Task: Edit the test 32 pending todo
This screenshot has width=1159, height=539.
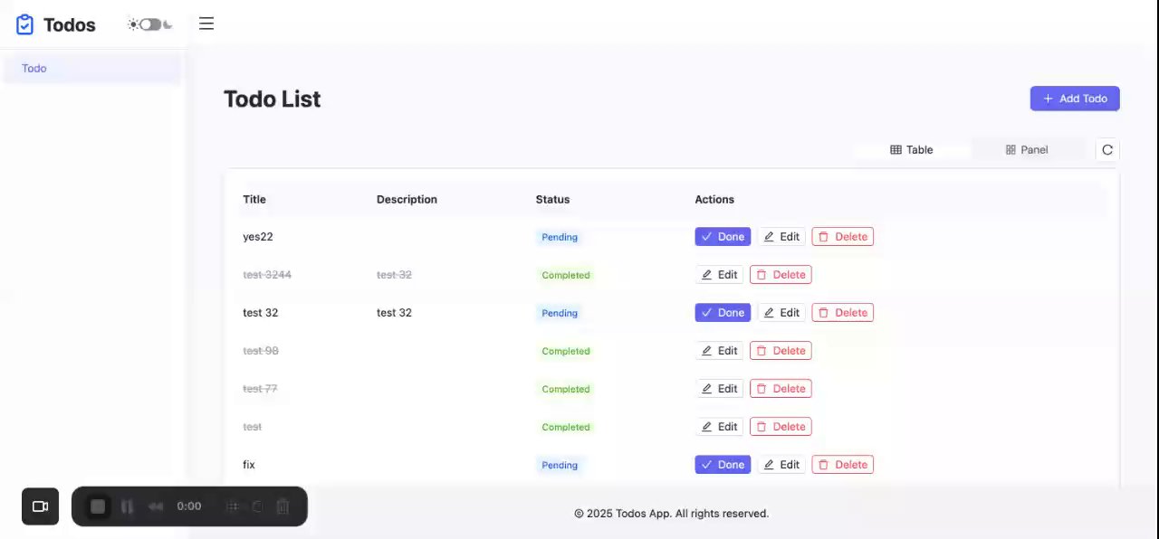Action: pos(781,313)
